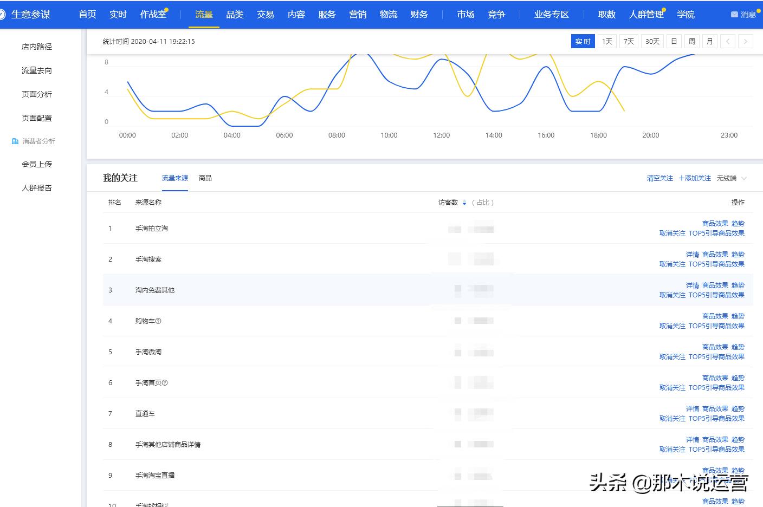Select the 周 view option
The width and height of the screenshot is (763, 507).
[x=691, y=41]
